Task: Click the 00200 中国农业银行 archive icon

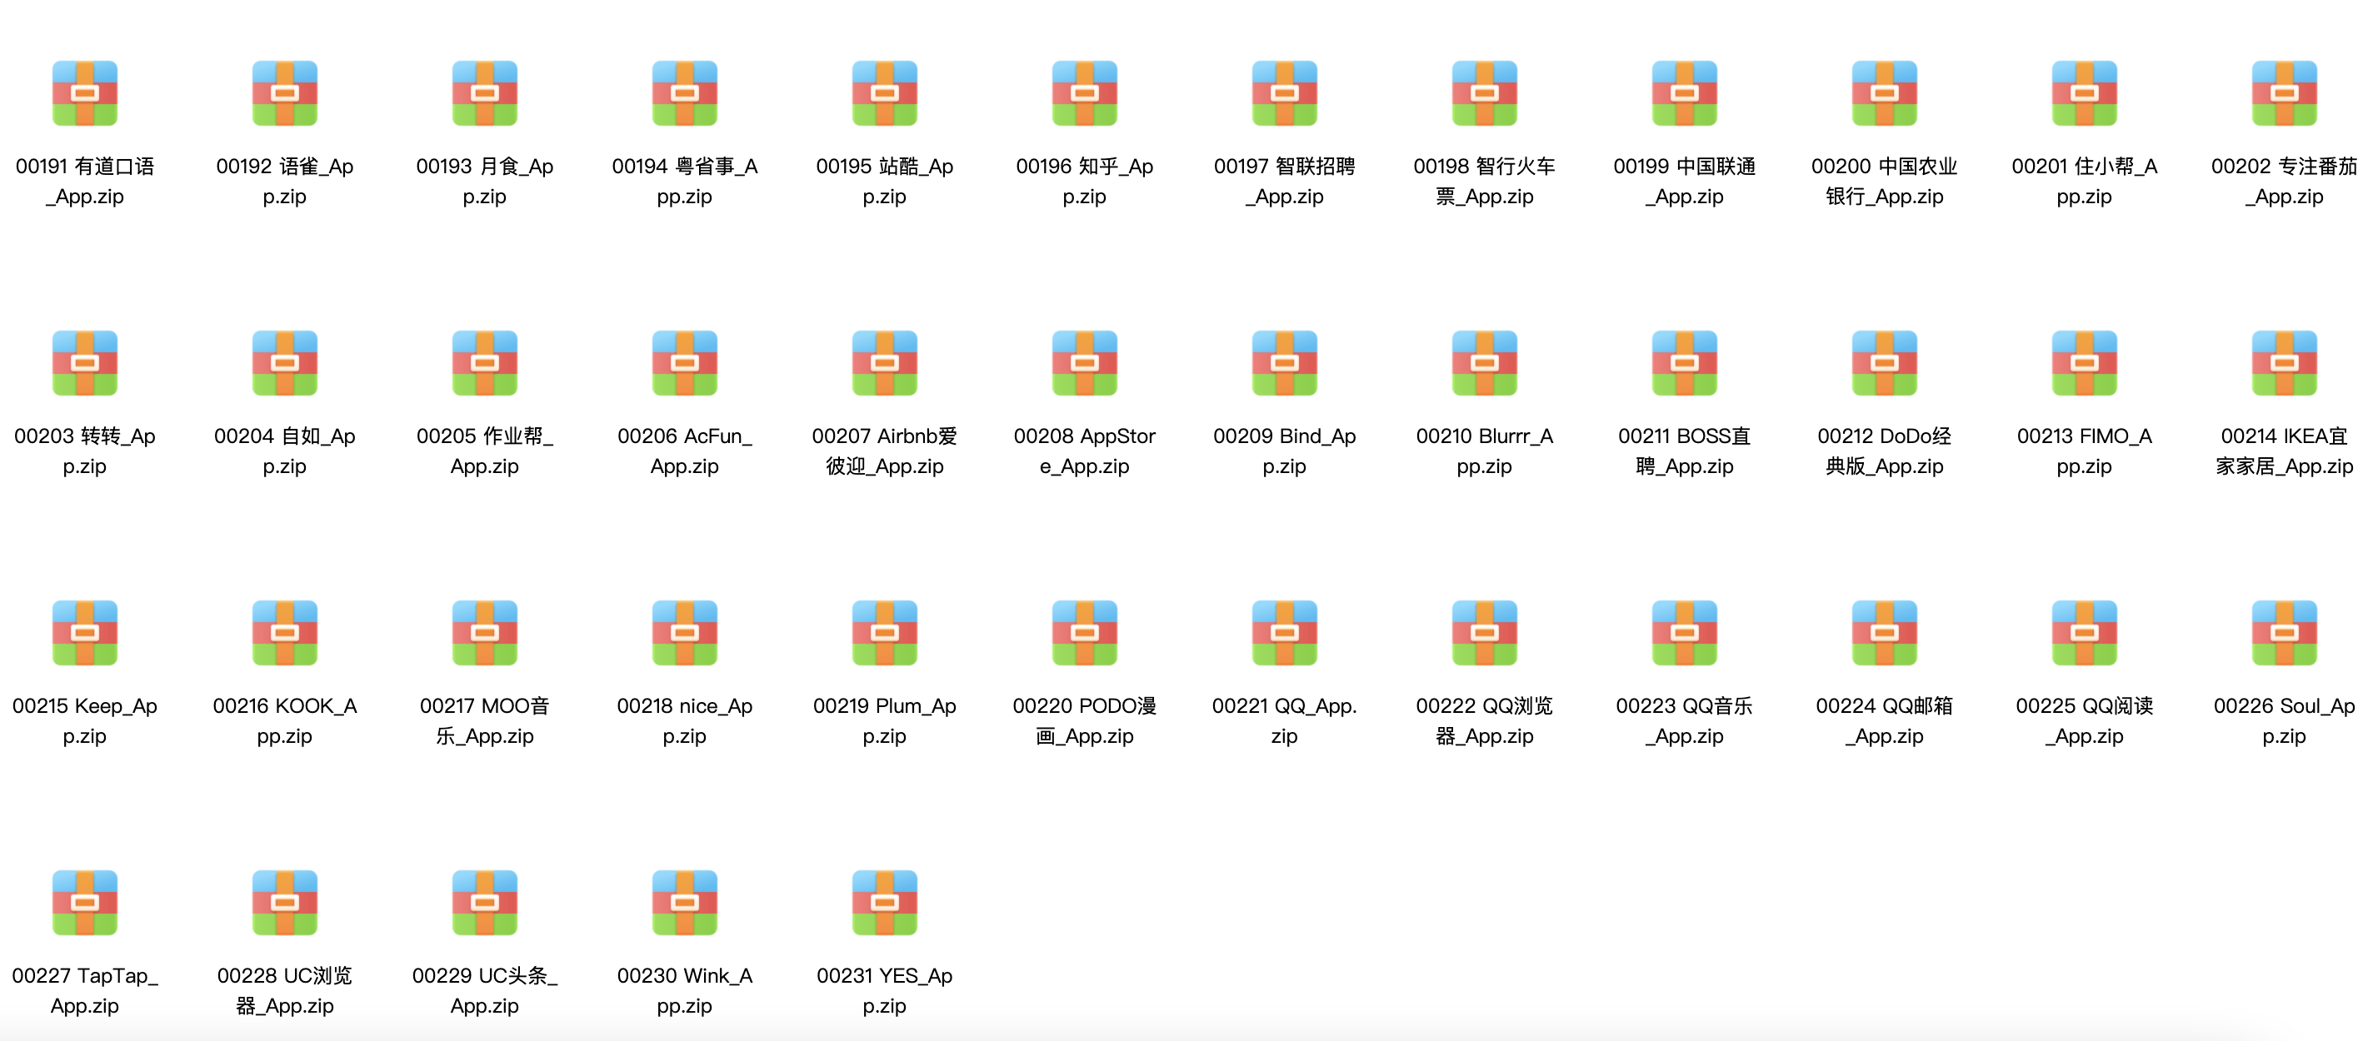Action: click(x=1884, y=93)
